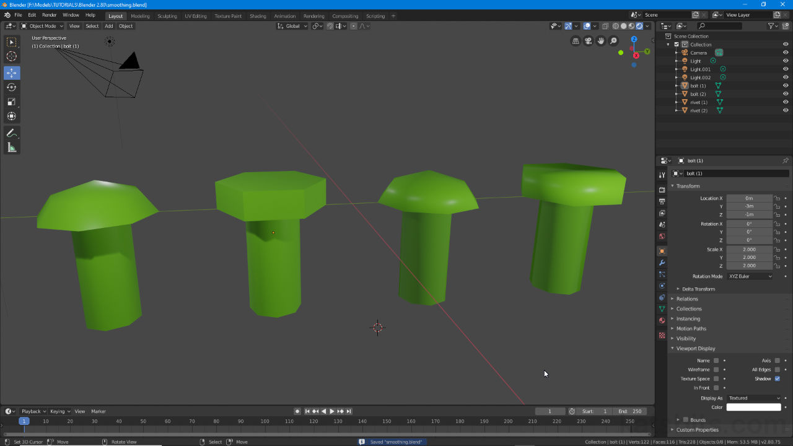Open the Modifier Properties wrench tab
Screen dimensions: 793x446
tap(661, 264)
